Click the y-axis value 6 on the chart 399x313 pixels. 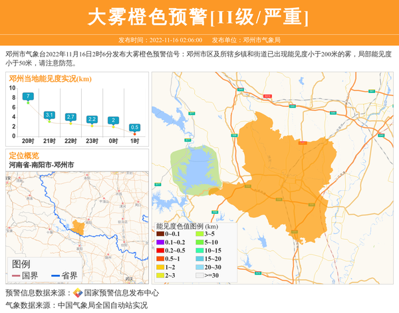(14, 107)
